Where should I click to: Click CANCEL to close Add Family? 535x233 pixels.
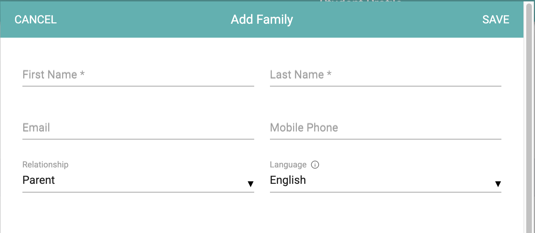click(x=36, y=20)
